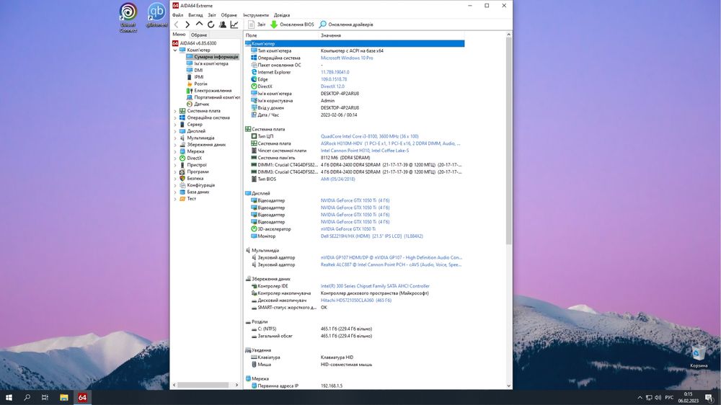
Task: Select Програми in the tree
Action: pos(194,172)
